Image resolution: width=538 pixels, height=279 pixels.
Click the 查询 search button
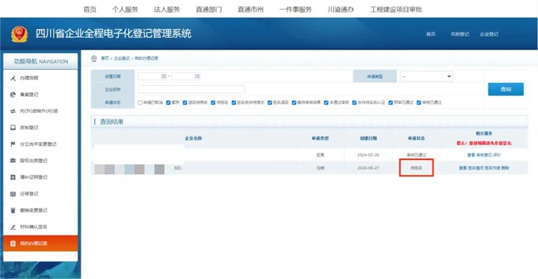coord(506,89)
